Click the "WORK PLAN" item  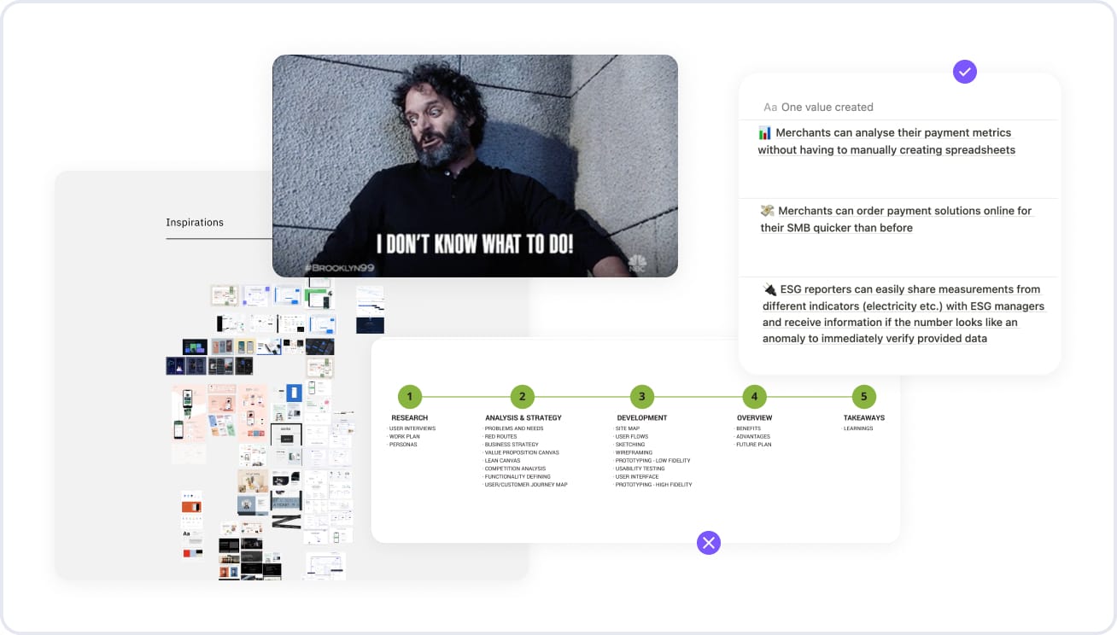point(403,437)
